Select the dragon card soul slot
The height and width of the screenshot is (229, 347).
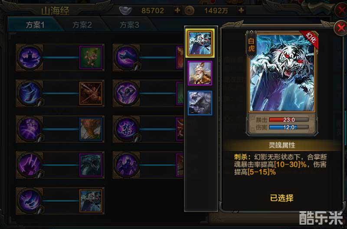[91, 165]
